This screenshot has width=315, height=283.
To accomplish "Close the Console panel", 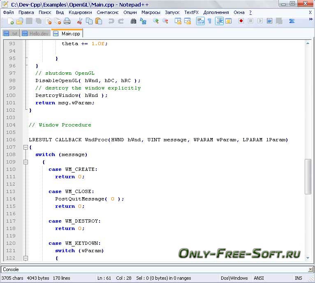I will 310,269.
